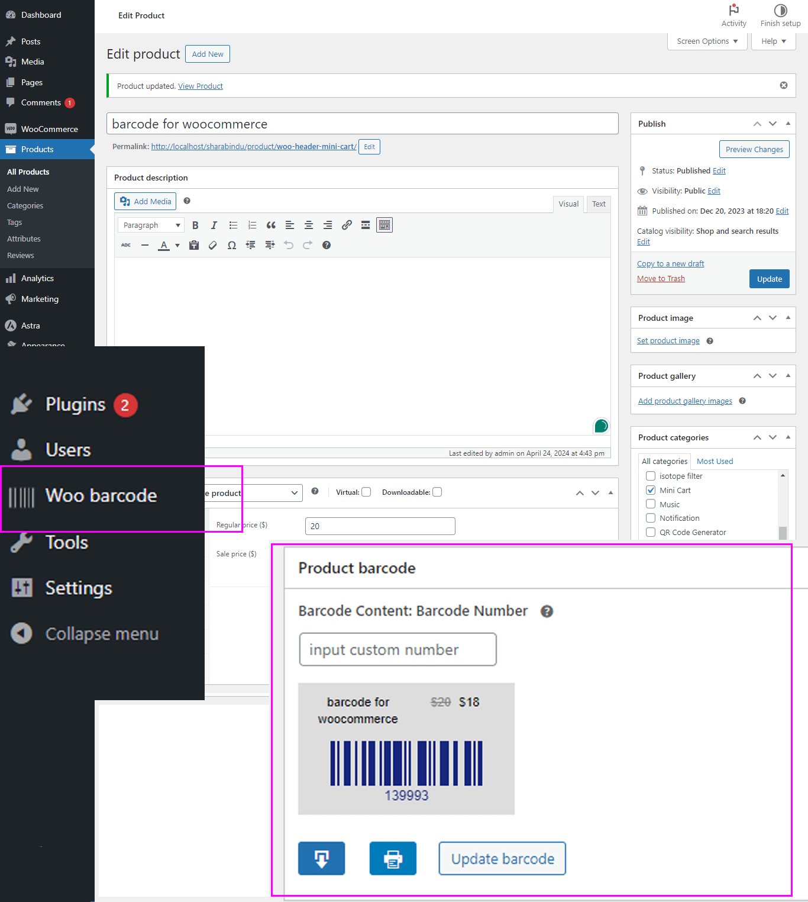
Task: Open the Plugins menu
Action: click(76, 405)
